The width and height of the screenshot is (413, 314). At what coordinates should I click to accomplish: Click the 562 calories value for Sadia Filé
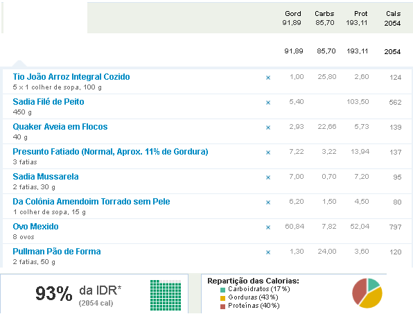(x=395, y=102)
